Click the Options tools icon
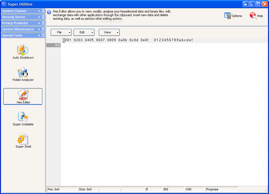Screen dimensions: 269x194 pyautogui.click(x=228, y=16)
